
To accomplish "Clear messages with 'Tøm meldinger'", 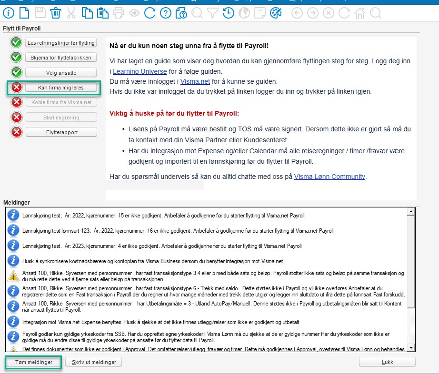I will [x=34, y=362].
